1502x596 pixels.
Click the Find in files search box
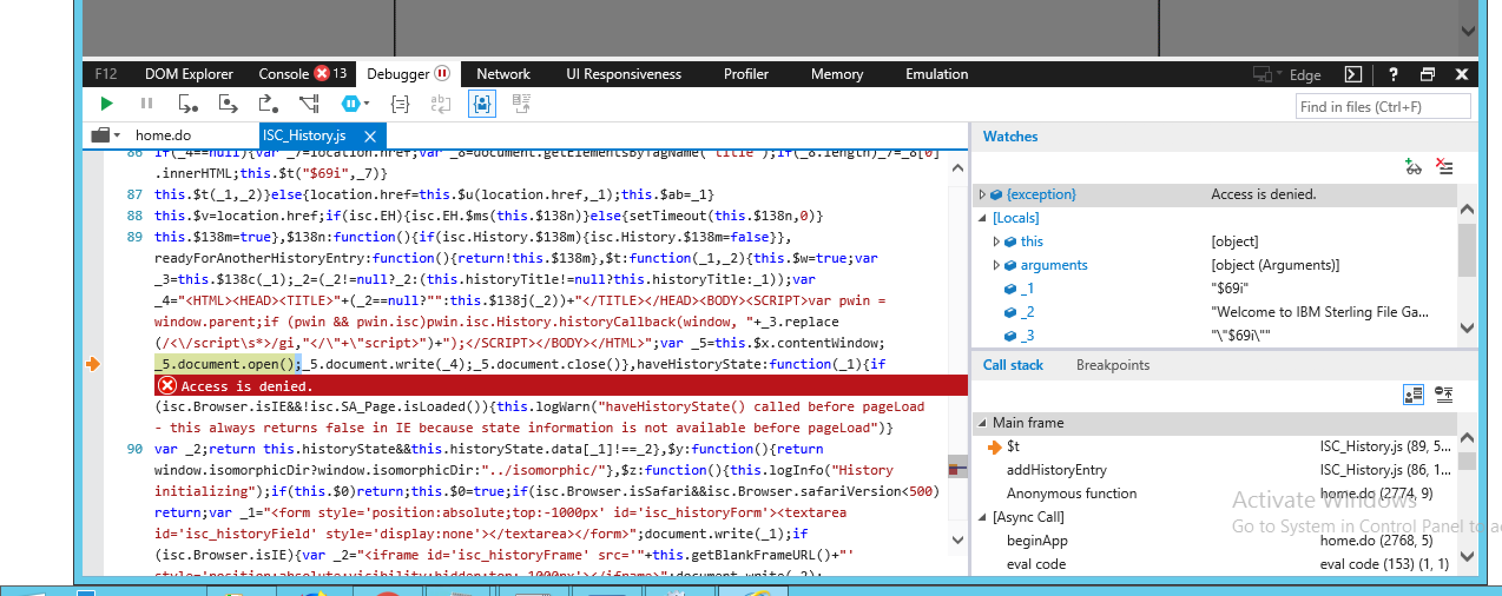pyautogui.click(x=1382, y=107)
